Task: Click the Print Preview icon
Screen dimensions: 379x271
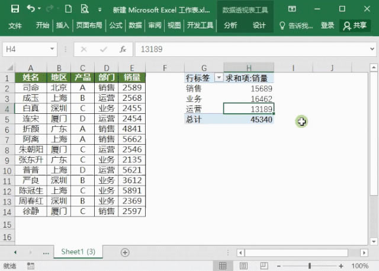Action: click(x=85, y=9)
